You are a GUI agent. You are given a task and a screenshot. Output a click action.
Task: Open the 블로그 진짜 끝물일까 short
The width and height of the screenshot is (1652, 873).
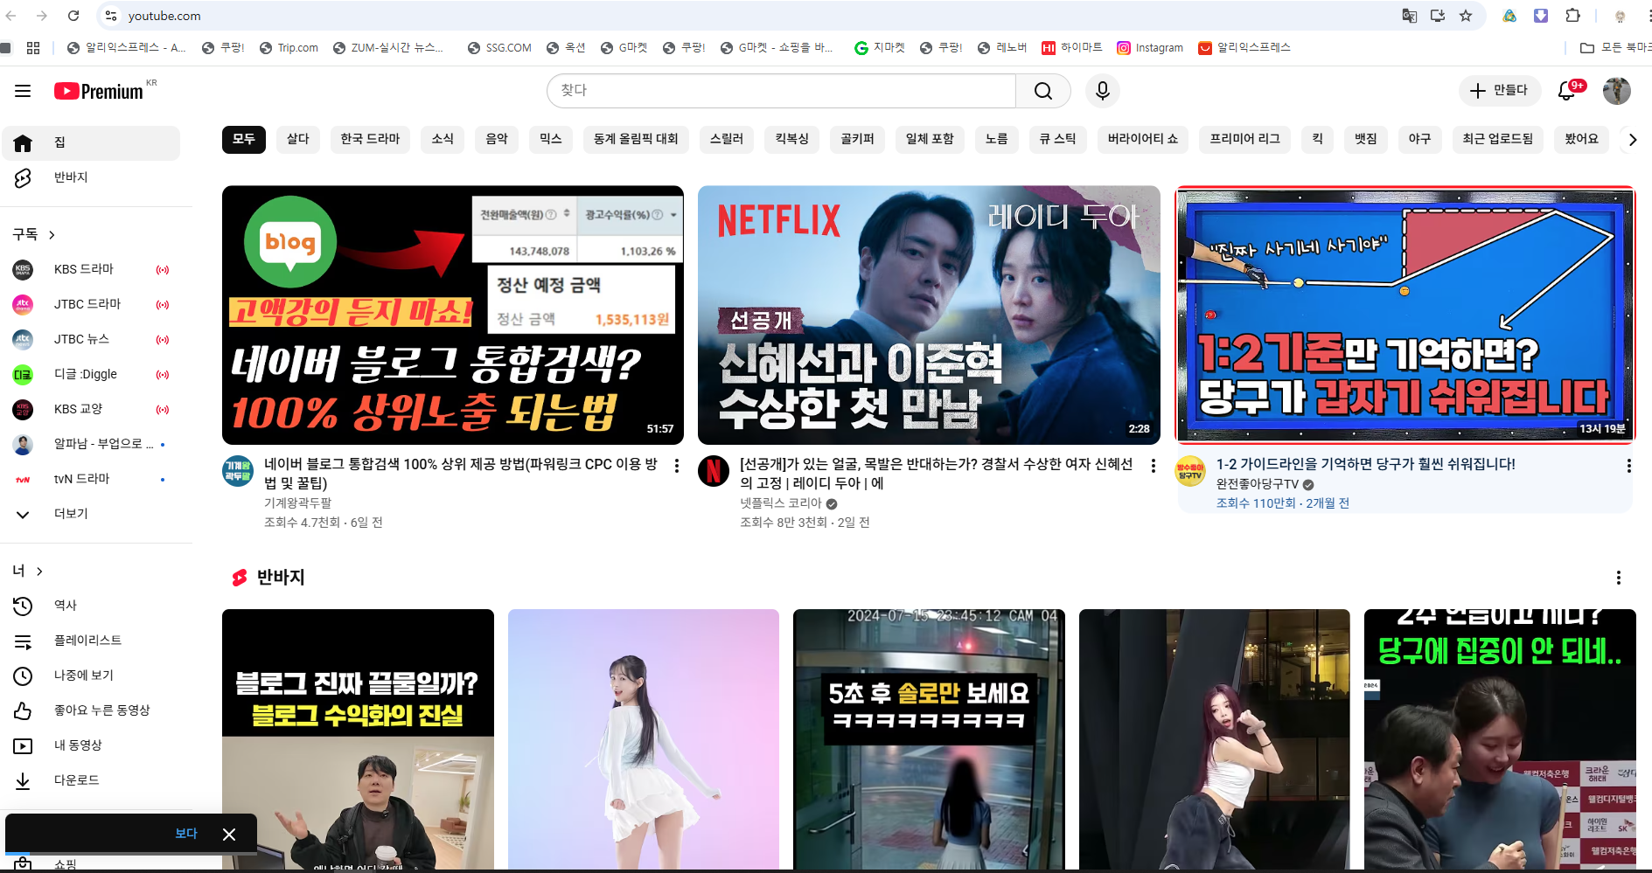tap(358, 739)
